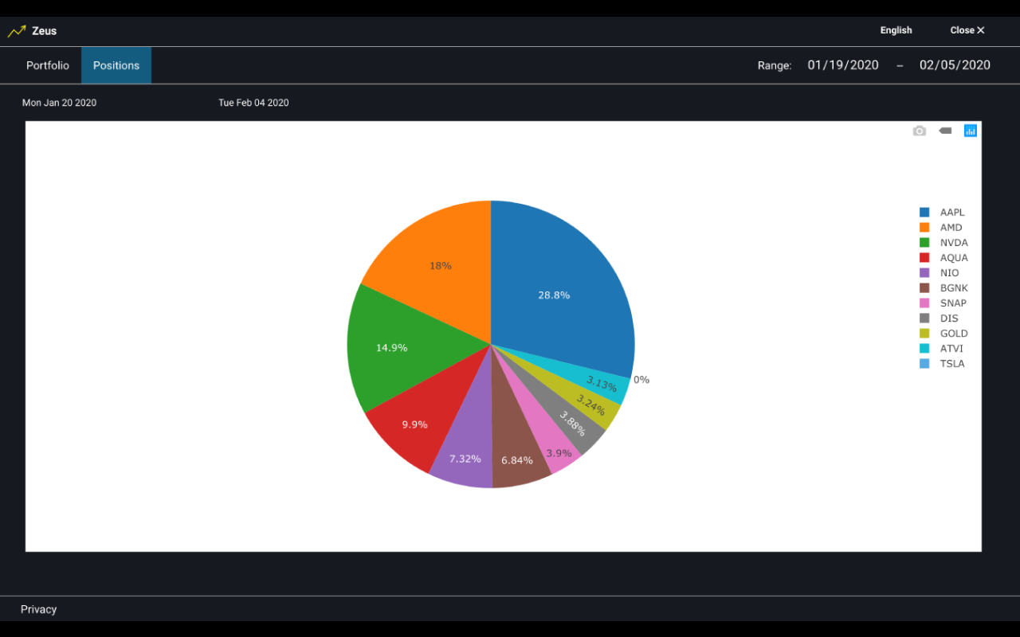Image resolution: width=1020 pixels, height=637 pixels.
Task: Click the Mon Jan 20 2020 date text
Action: pyautogui.click(x=59, y=103)
